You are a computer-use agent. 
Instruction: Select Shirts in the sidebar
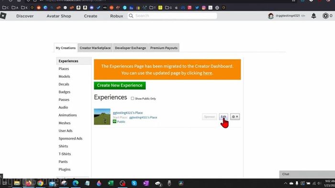[x=63, y=146]
